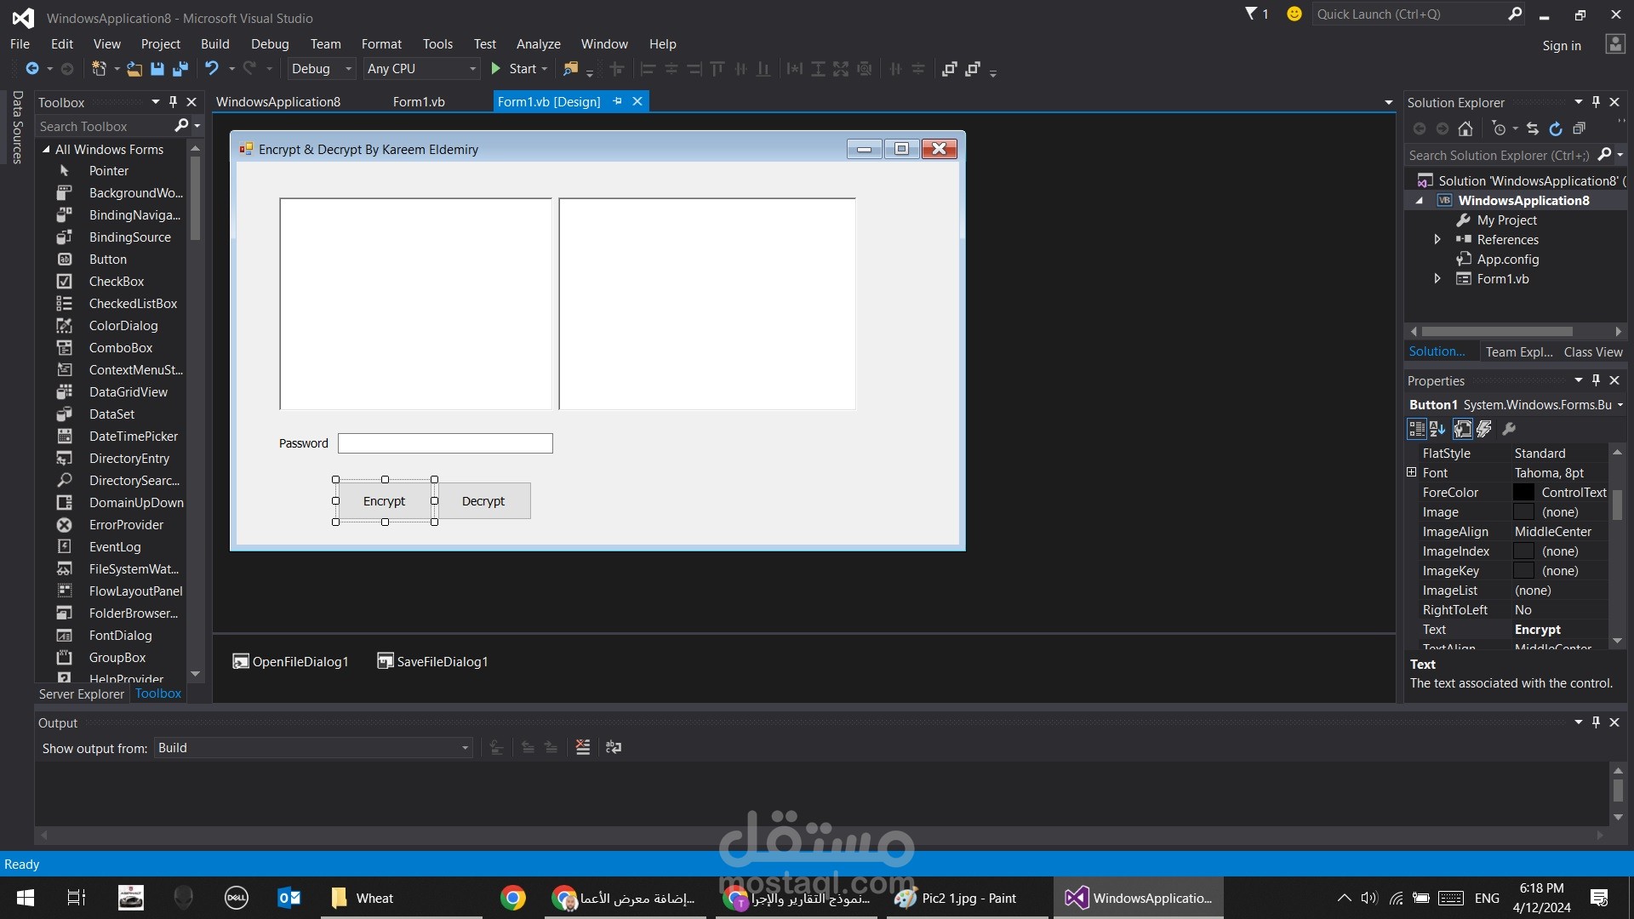The image size is (1634, 919).
Task: Refresh the Solution Explorer
Action: 1555,128
